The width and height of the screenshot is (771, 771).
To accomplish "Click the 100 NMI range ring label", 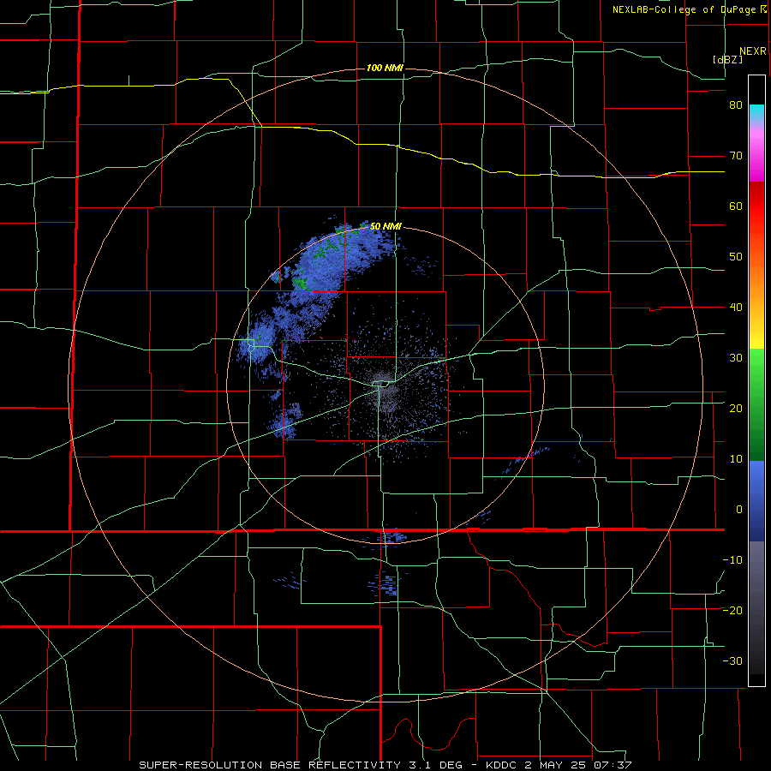I will tap(385, 68).
